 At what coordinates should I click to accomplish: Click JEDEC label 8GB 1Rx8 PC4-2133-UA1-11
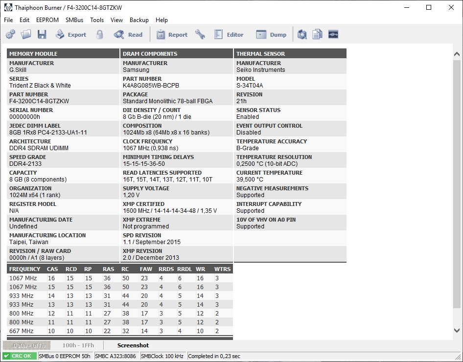48,133
